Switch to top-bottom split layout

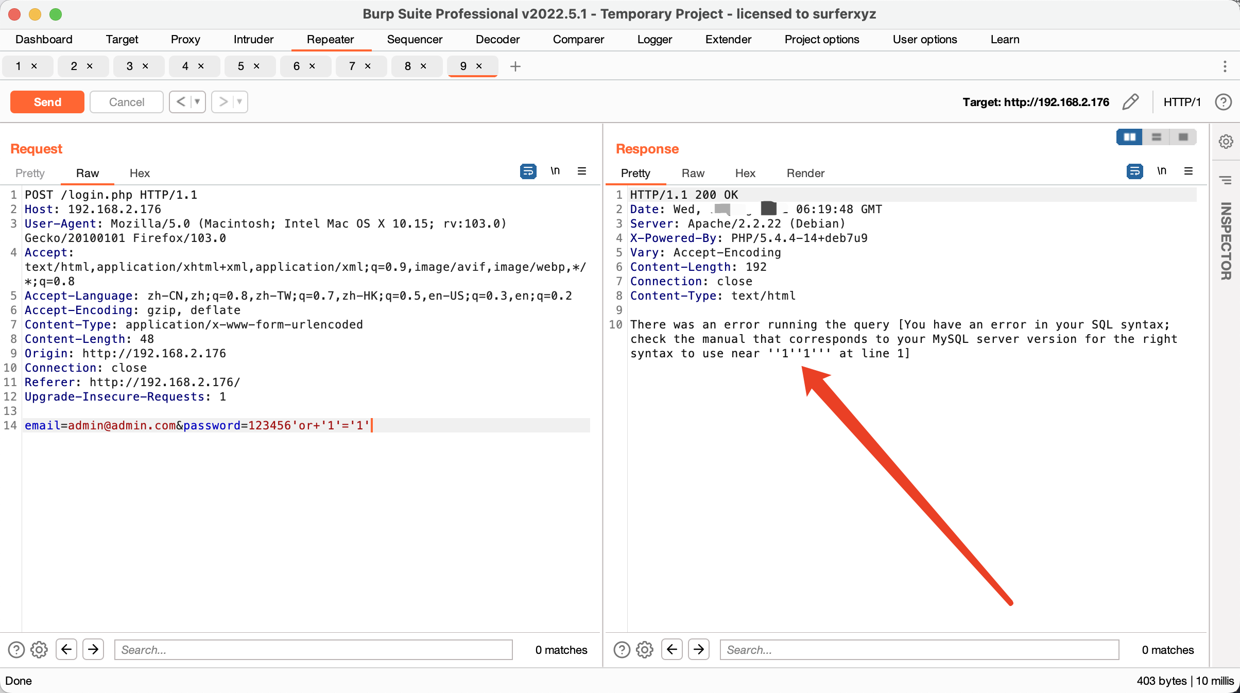1156,137
